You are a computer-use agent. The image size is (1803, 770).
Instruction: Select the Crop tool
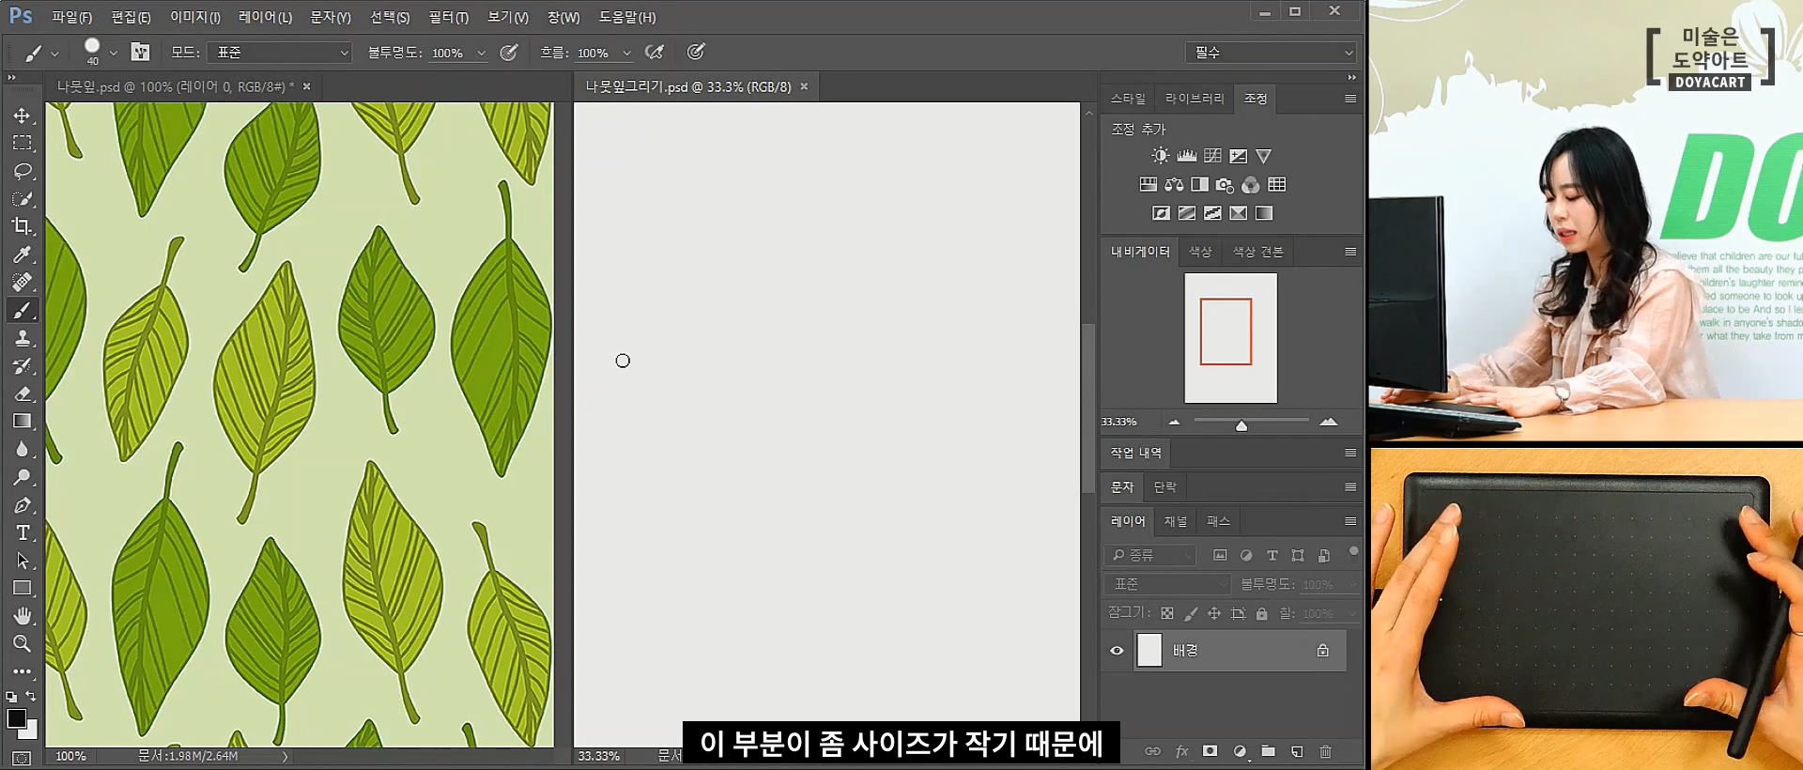[23, 226]
